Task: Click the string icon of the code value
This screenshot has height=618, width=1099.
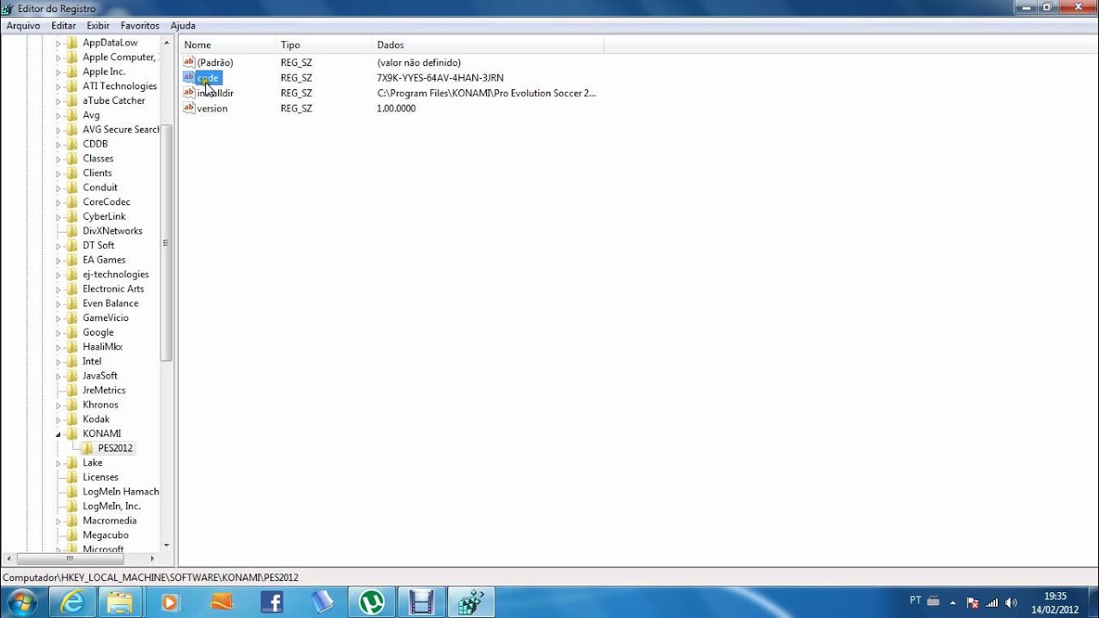Action: 189,77
